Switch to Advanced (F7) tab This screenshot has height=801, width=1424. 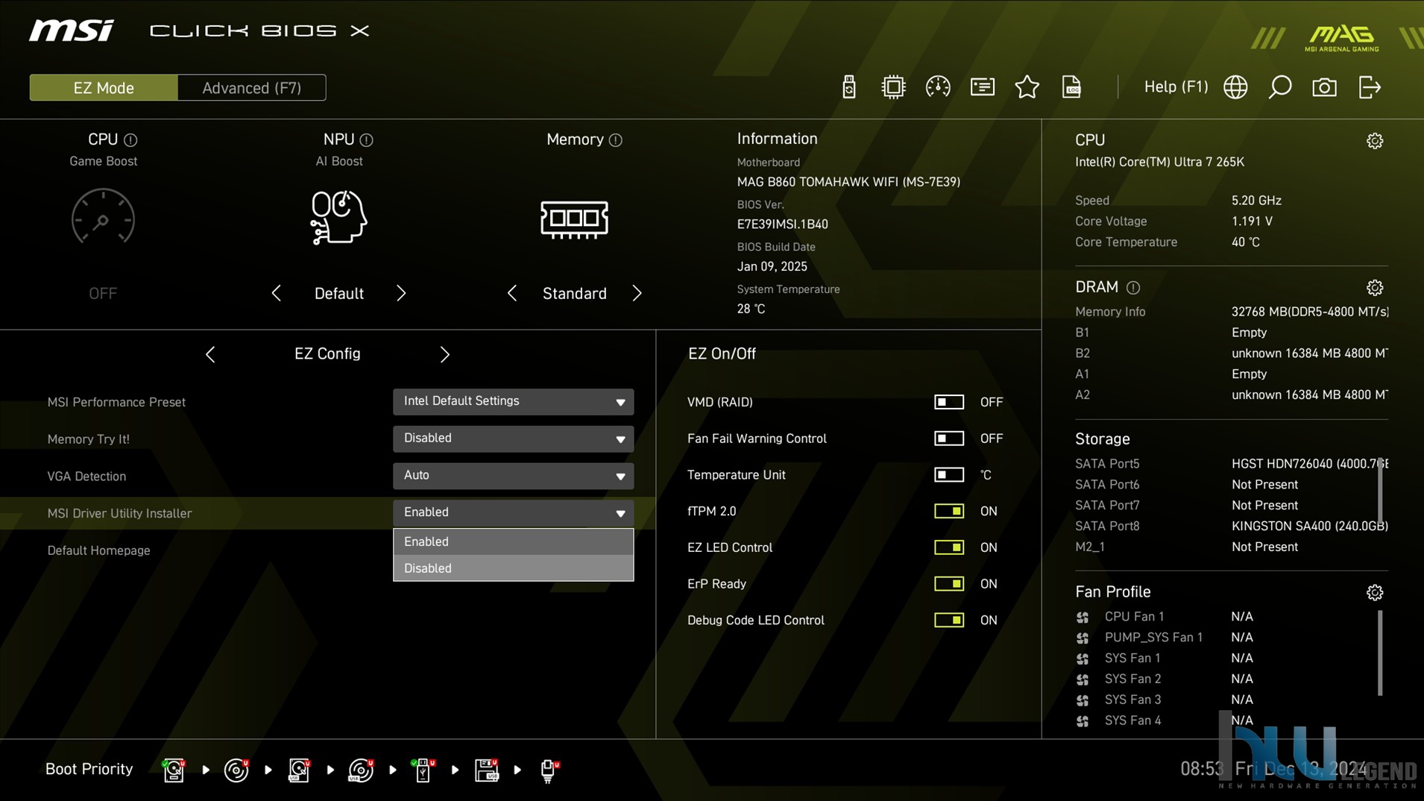252,88
